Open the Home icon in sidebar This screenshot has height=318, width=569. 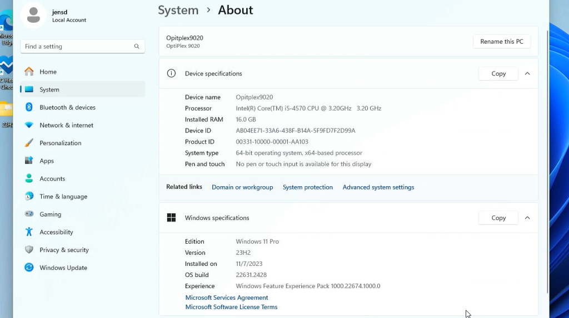click(x=29, y=71)
